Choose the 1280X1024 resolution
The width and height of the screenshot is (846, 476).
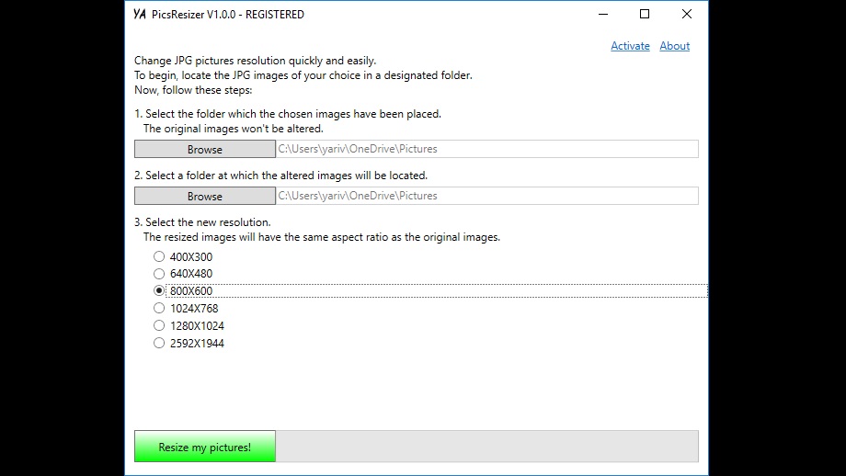(x=189, y=325)
